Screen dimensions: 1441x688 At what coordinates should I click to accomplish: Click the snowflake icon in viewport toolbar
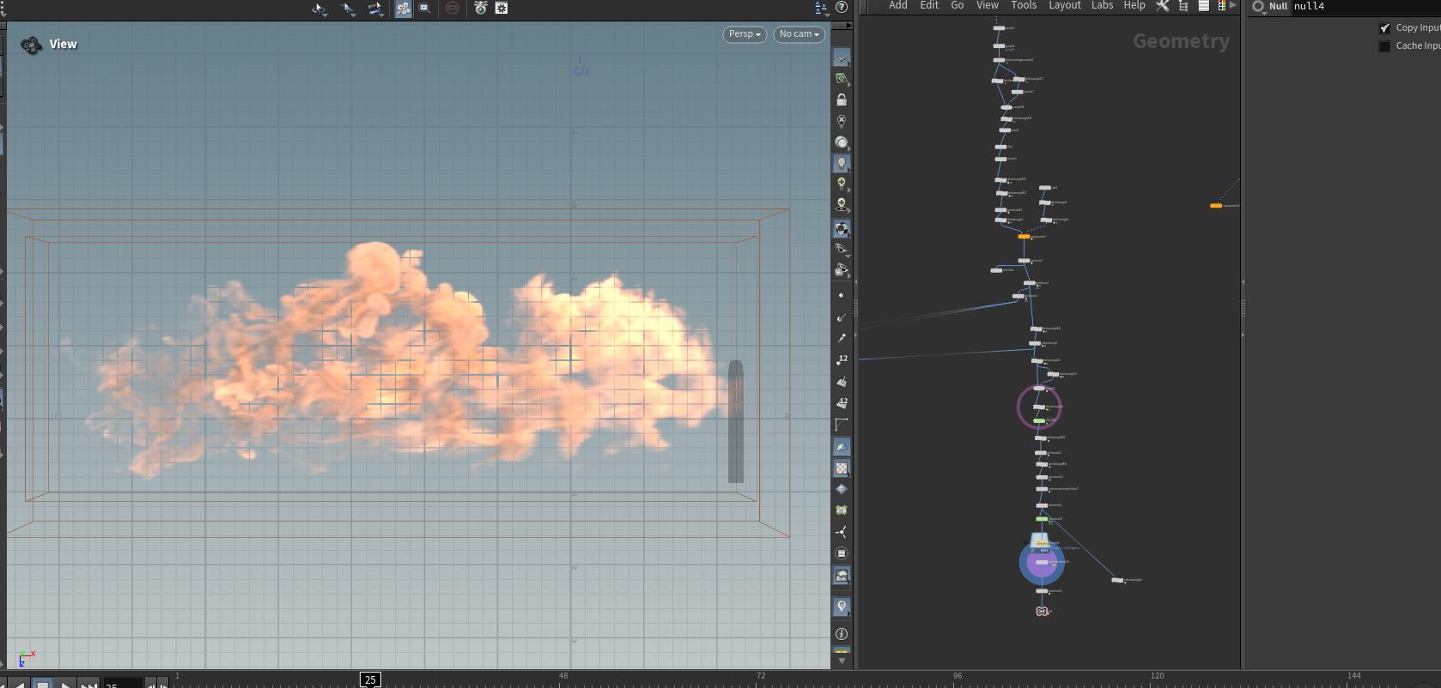[x=502, y=8]
